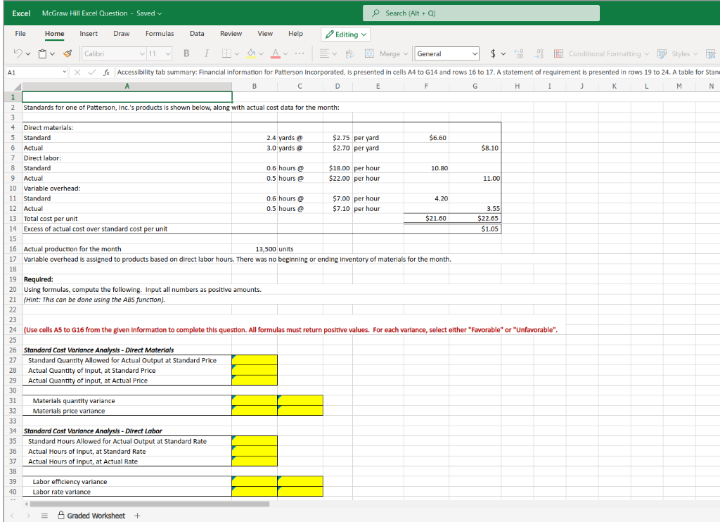Open the File menu

coord(22,33)
